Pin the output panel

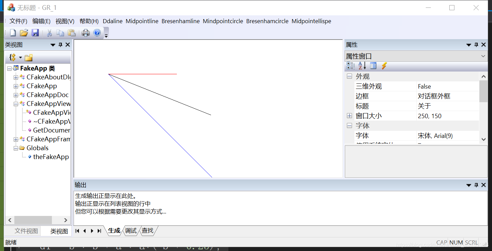click(x=476, y=185)
